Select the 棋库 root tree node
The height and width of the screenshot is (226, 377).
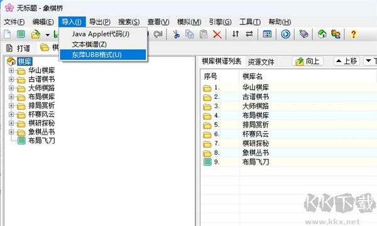(x=25, y=62)
